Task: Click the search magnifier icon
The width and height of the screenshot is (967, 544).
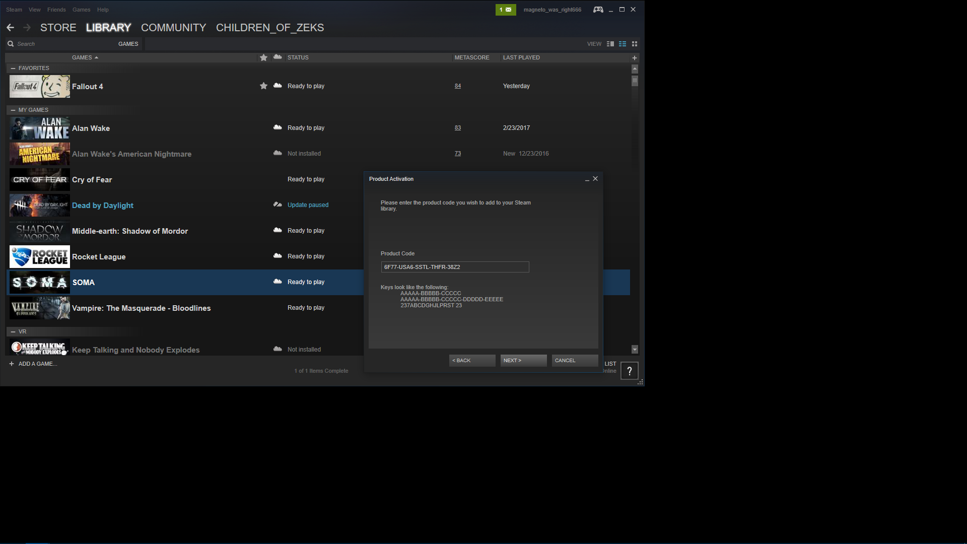Action: (11, 44)
